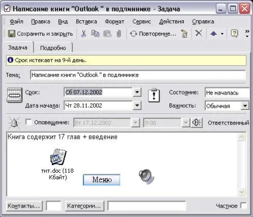
Task: Delete the task with the X icon
Action: [199, 33]
